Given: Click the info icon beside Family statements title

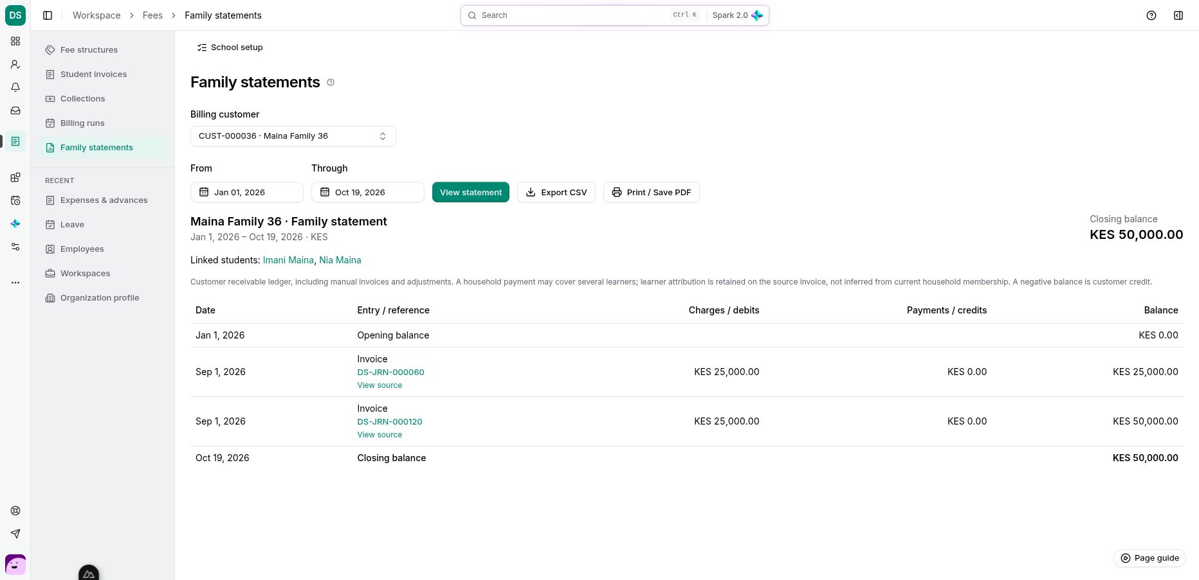Looking at the screenshot, I should [x=331, y=82].
